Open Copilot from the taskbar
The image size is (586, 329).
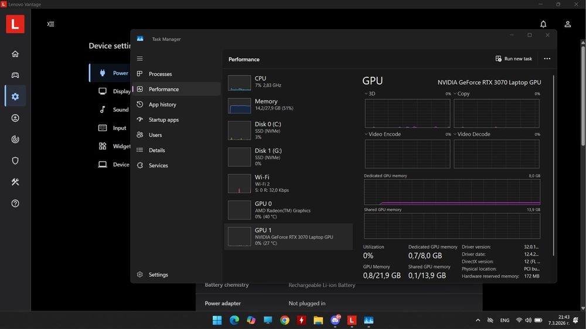click(x=251, y=320)
